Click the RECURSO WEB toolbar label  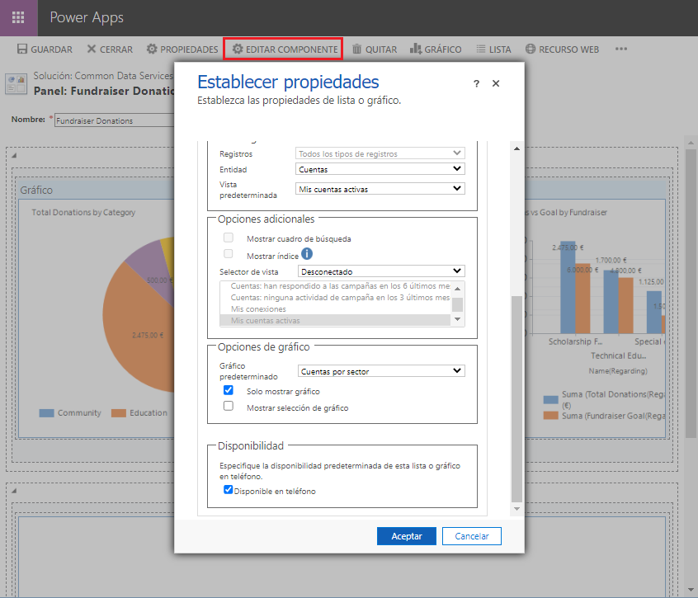click(569, 49)
